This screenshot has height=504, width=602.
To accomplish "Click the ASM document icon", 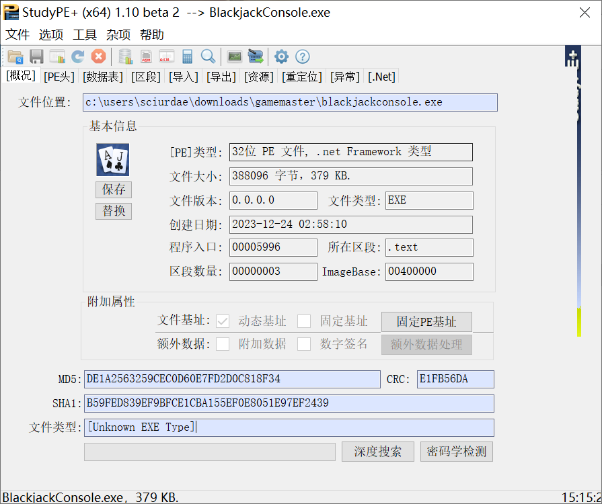I will pos(146,56).
